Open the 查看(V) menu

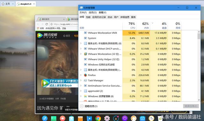(x=103, y=12)
